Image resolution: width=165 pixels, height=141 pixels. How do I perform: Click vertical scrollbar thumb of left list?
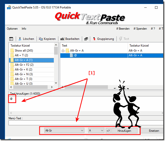[56, 51]
